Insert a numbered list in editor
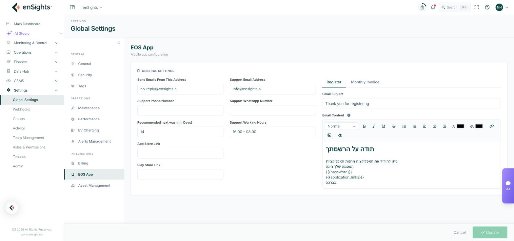This screenshot has height=241, width=514. (404, 126)
